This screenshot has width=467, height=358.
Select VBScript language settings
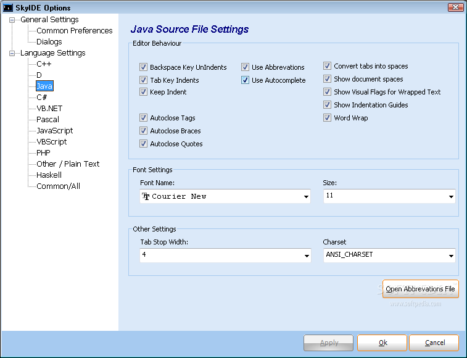52,141
